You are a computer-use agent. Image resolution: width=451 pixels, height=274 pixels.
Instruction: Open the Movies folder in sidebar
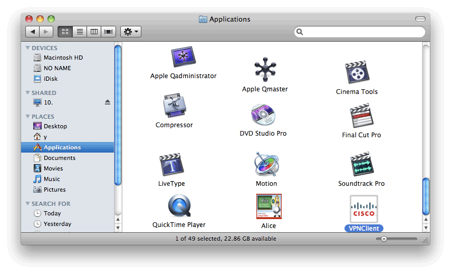pos(53,168)
